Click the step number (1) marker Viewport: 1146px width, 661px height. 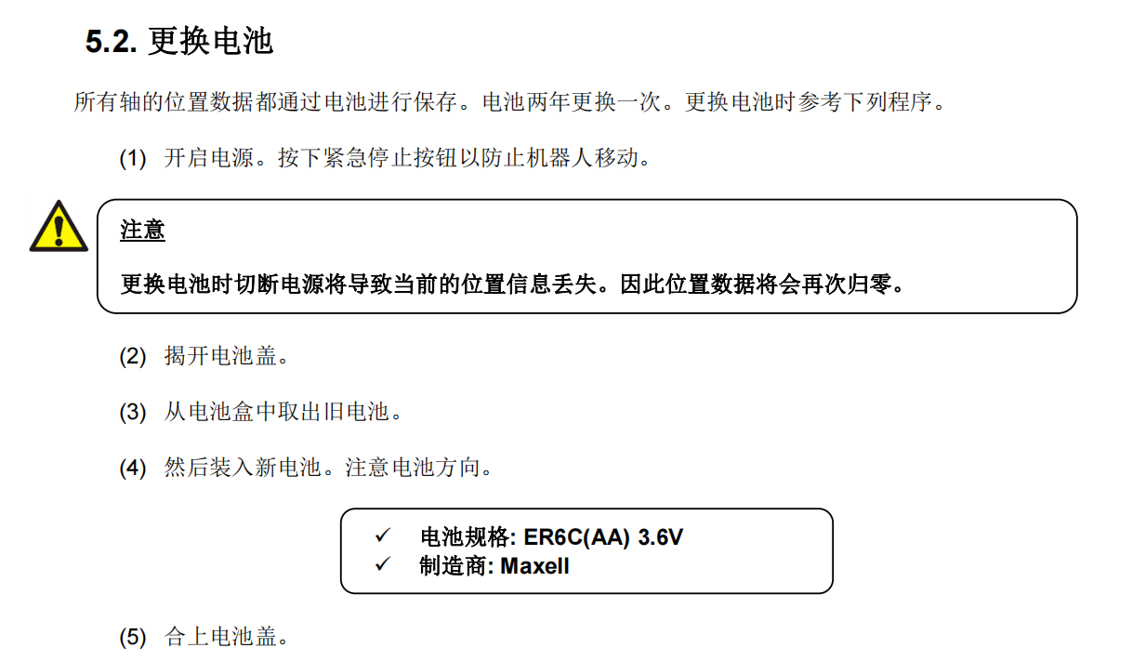tap(133, 158)
